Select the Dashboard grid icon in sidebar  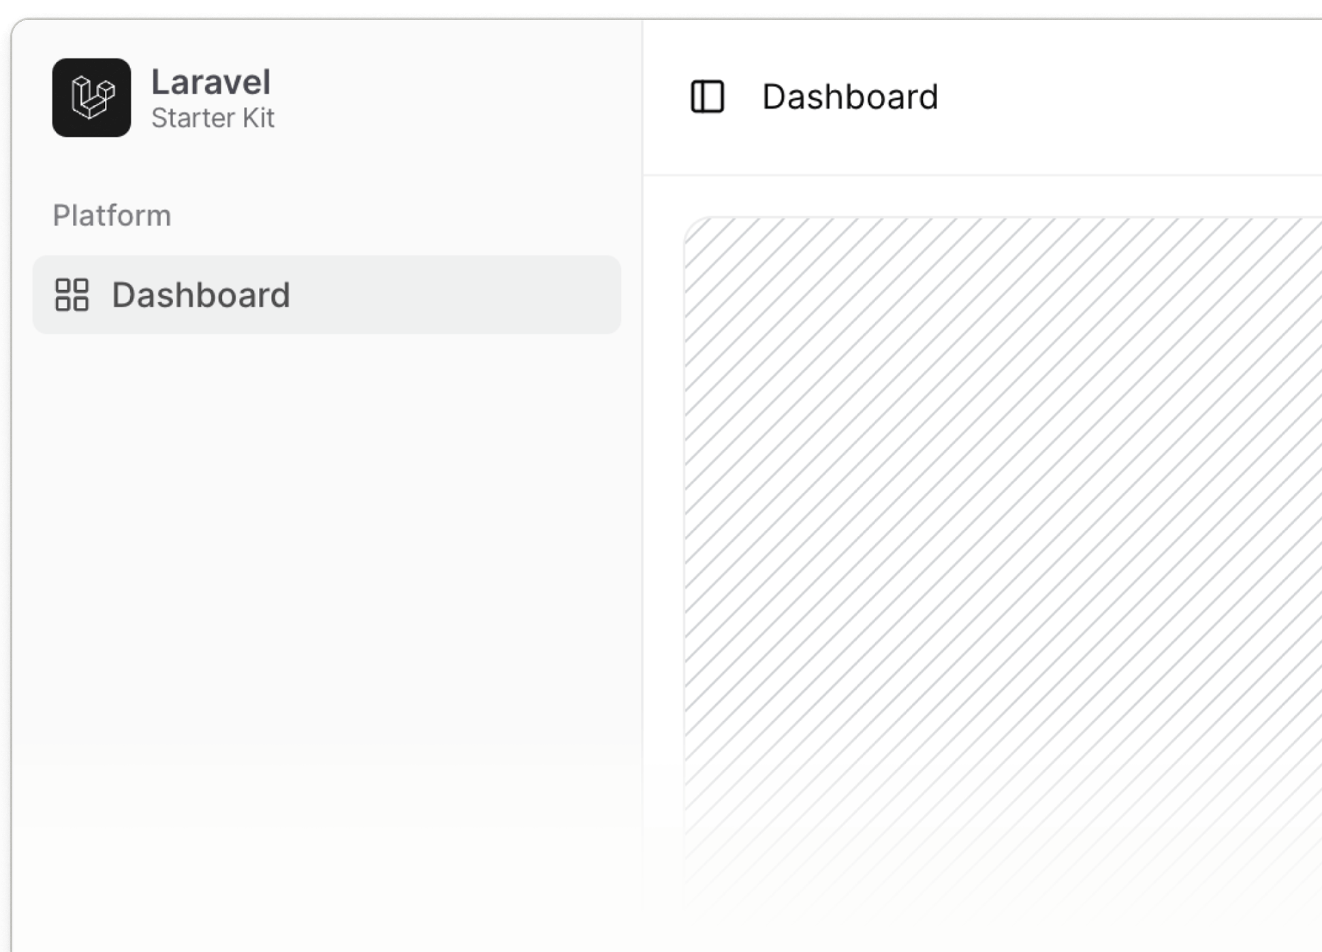tap(72, 296)
